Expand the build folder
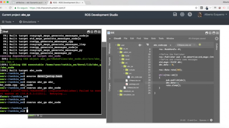 click(x=120, y=56)
